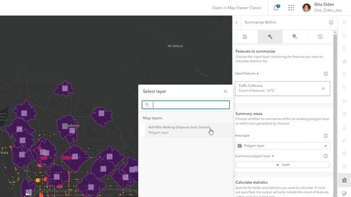
Task: Click Open in Map Viewer Classic link
Action: (237, 8)
